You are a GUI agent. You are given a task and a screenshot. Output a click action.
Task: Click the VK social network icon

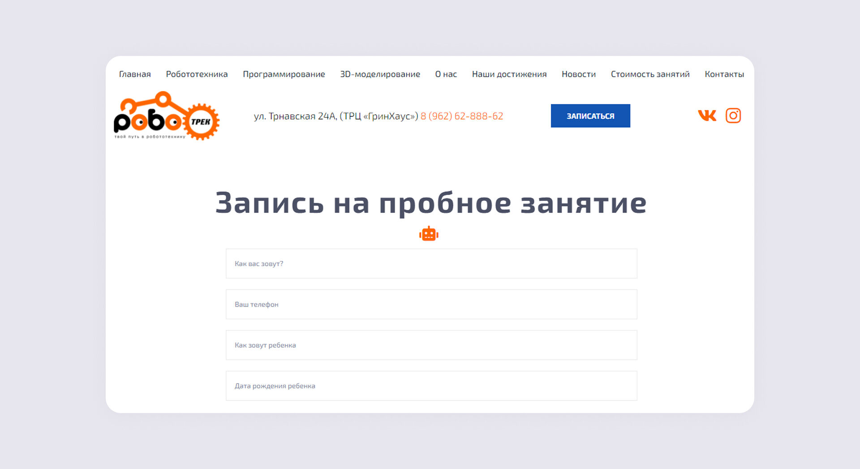pyautogui.click(x=707, y=115)
